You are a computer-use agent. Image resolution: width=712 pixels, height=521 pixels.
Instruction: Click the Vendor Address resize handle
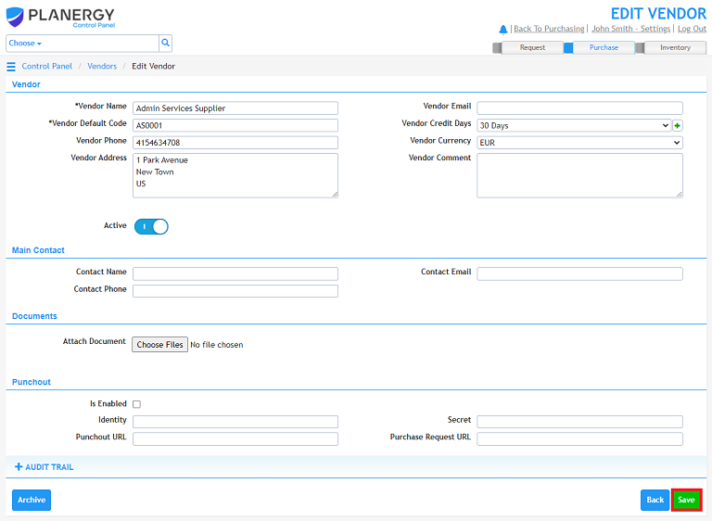pos(335,195)
